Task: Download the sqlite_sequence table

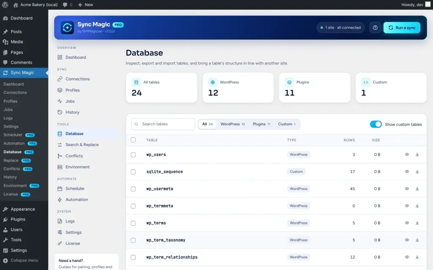Action: point(417,172)
